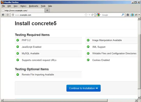Screen dimensions: 141x102
Task: Click the Back arrow navigation button
Action: [3, 15]
